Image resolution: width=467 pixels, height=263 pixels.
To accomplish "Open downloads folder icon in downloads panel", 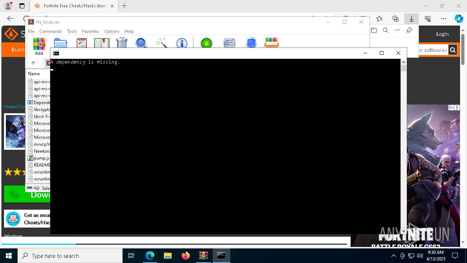I will [374, 30].
